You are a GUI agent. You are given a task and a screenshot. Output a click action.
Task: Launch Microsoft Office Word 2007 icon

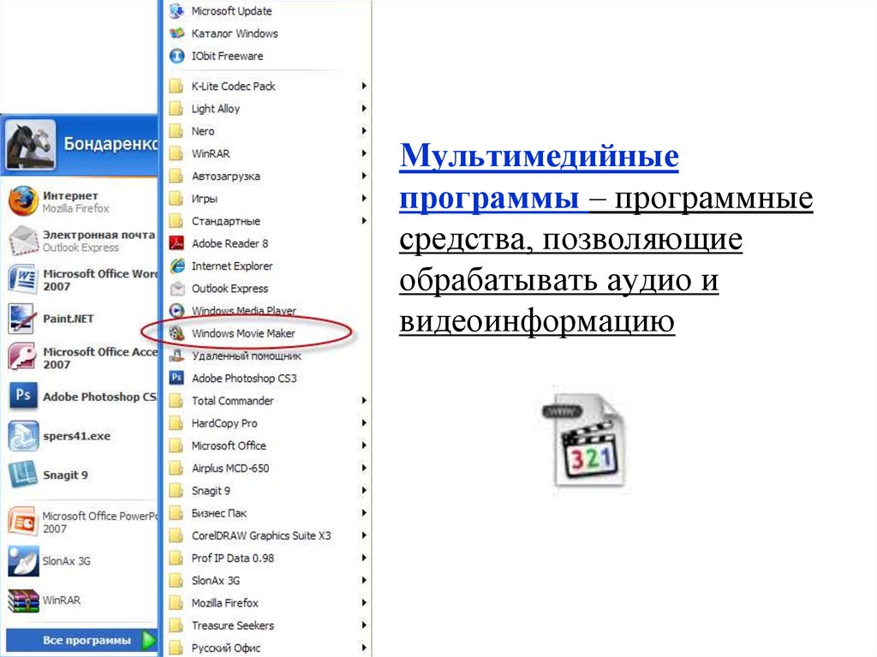click(23, 279)
